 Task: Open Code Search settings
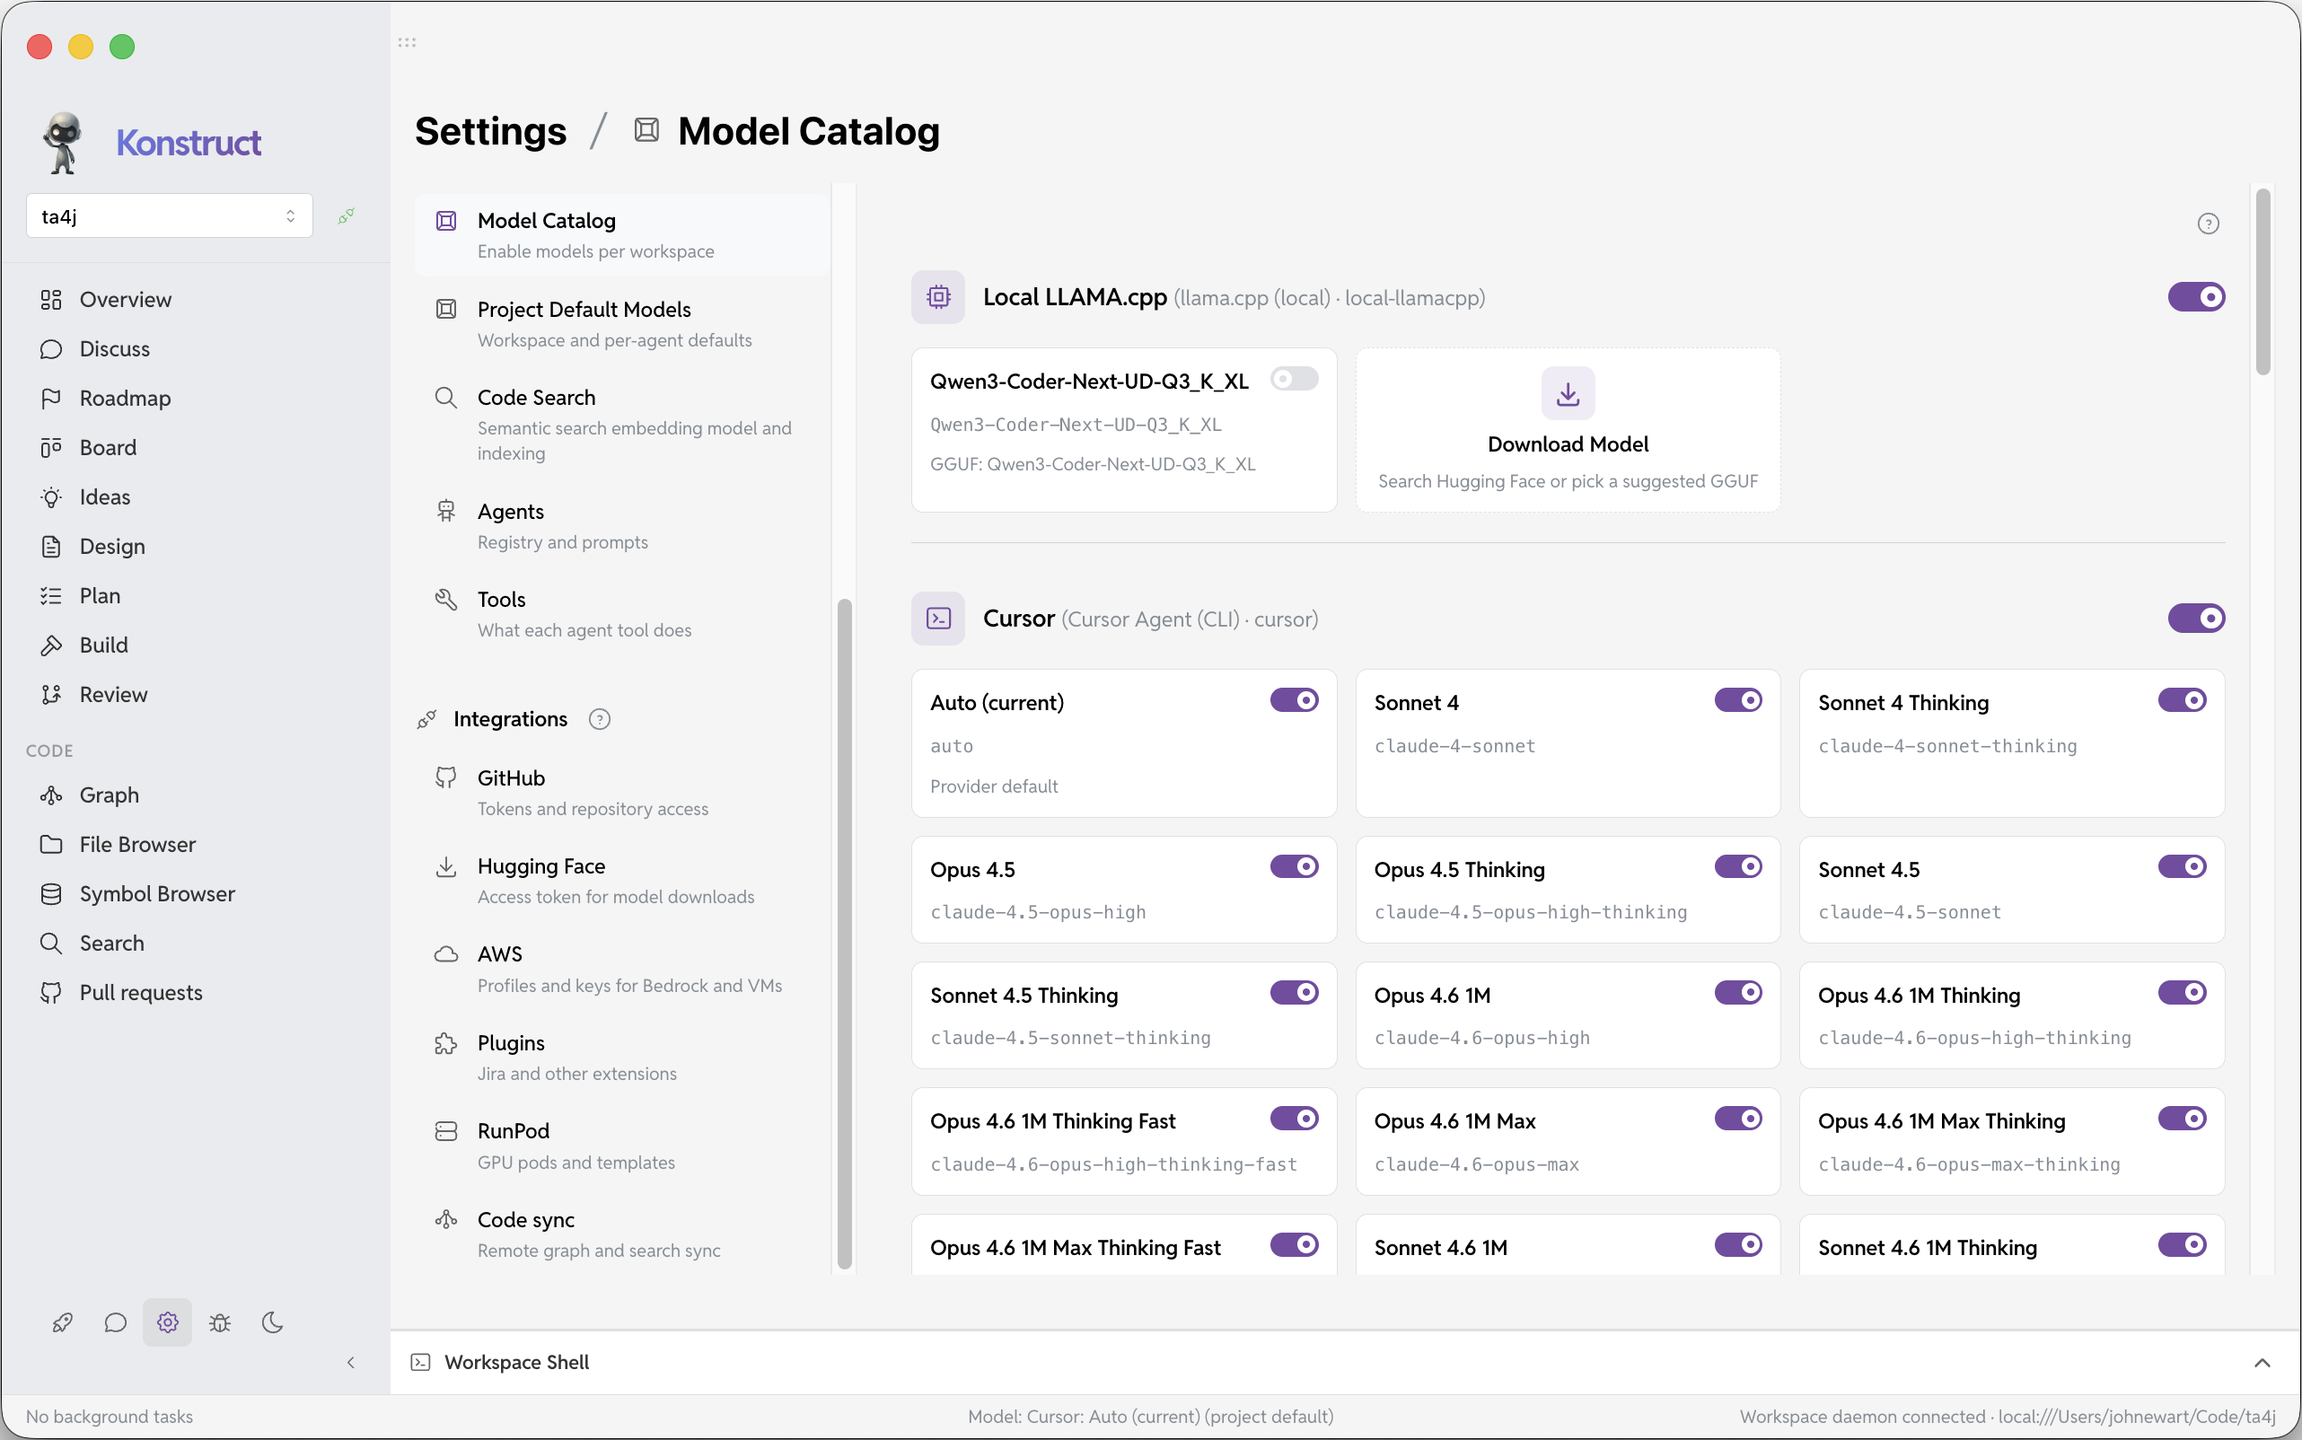(x=622, y=425)
